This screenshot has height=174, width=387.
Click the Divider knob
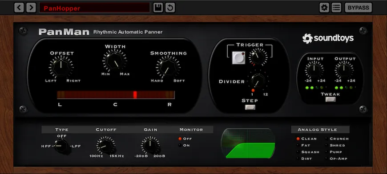click(x=258, y=80)
